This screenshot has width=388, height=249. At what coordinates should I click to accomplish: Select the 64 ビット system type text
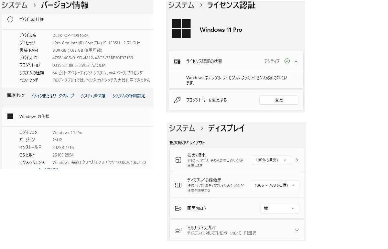tap(98, 73)
